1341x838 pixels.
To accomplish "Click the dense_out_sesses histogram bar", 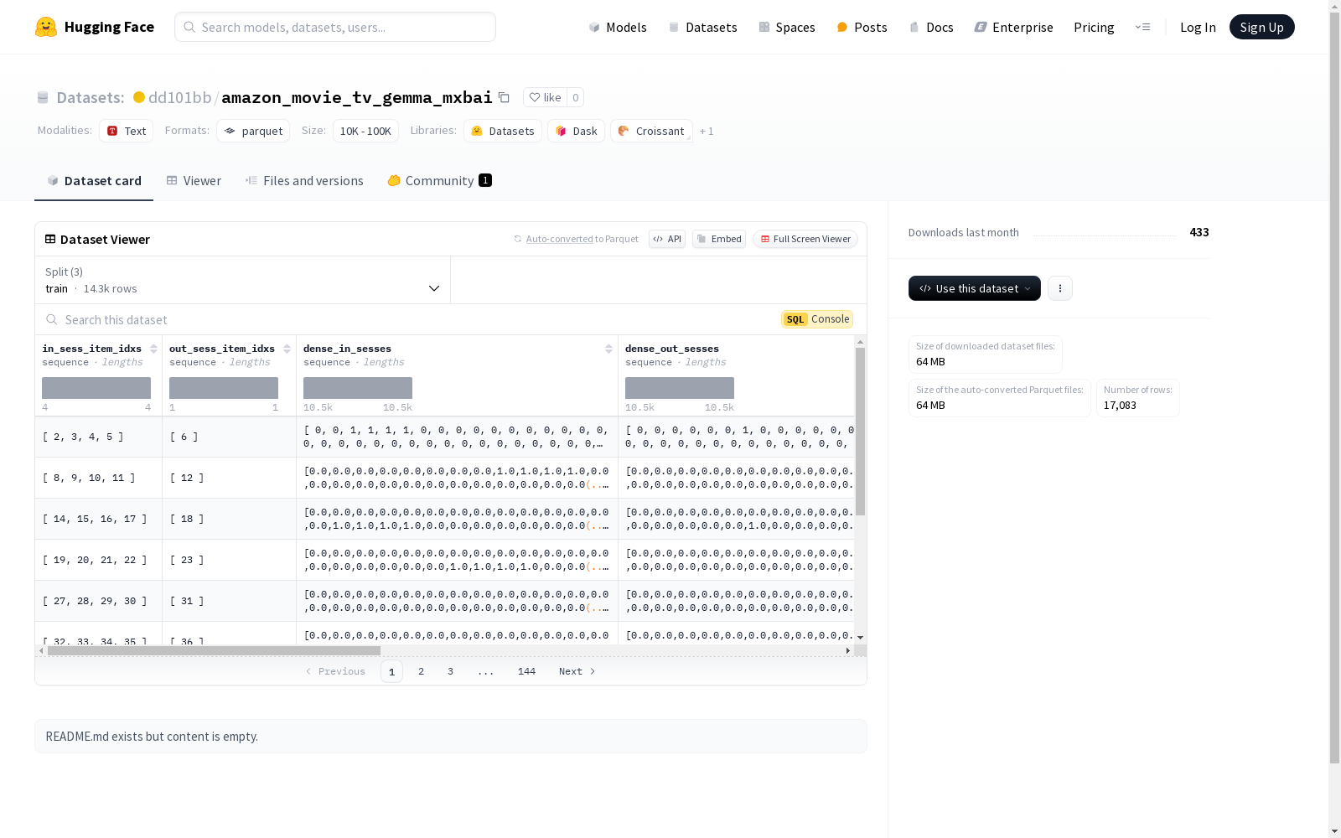I will (x=680, y=388).
